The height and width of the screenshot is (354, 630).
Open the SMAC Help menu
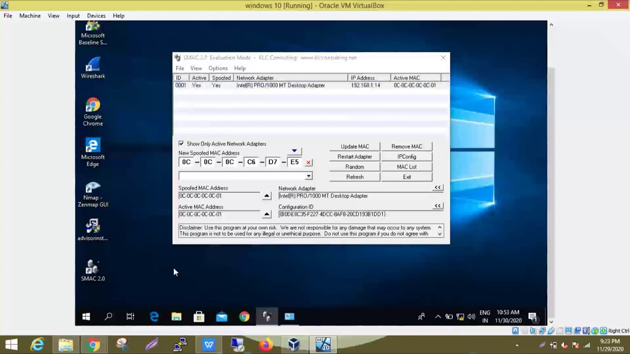240,68
